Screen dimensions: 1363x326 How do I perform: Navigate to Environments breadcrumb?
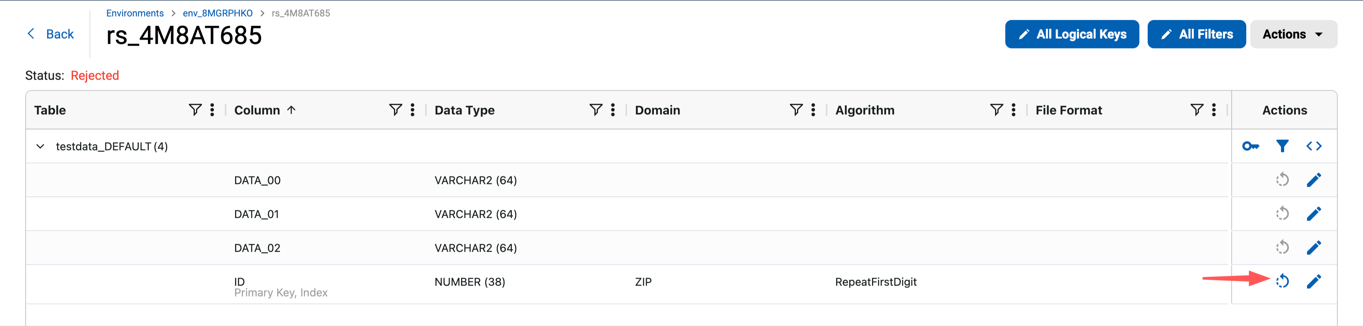pyautogui.click(x=135, y=13)
